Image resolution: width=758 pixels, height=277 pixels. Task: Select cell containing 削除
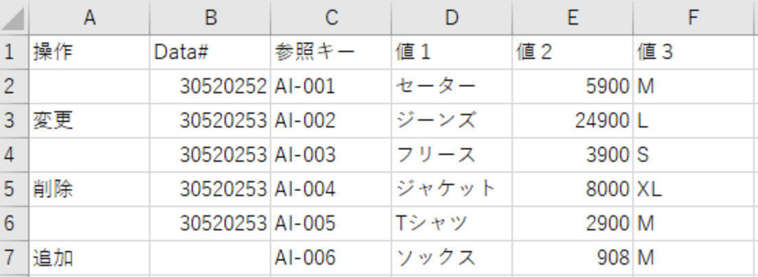pyautogui.click(x=89, y=189)
